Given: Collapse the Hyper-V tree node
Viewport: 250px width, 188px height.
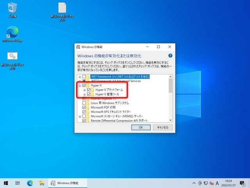Looking at the screenshot, I should [x=80, y=85].
